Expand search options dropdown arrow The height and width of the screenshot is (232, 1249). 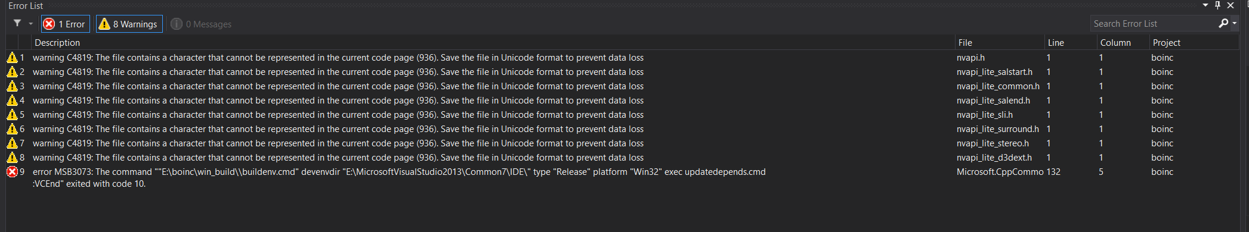click(1234, 23)
